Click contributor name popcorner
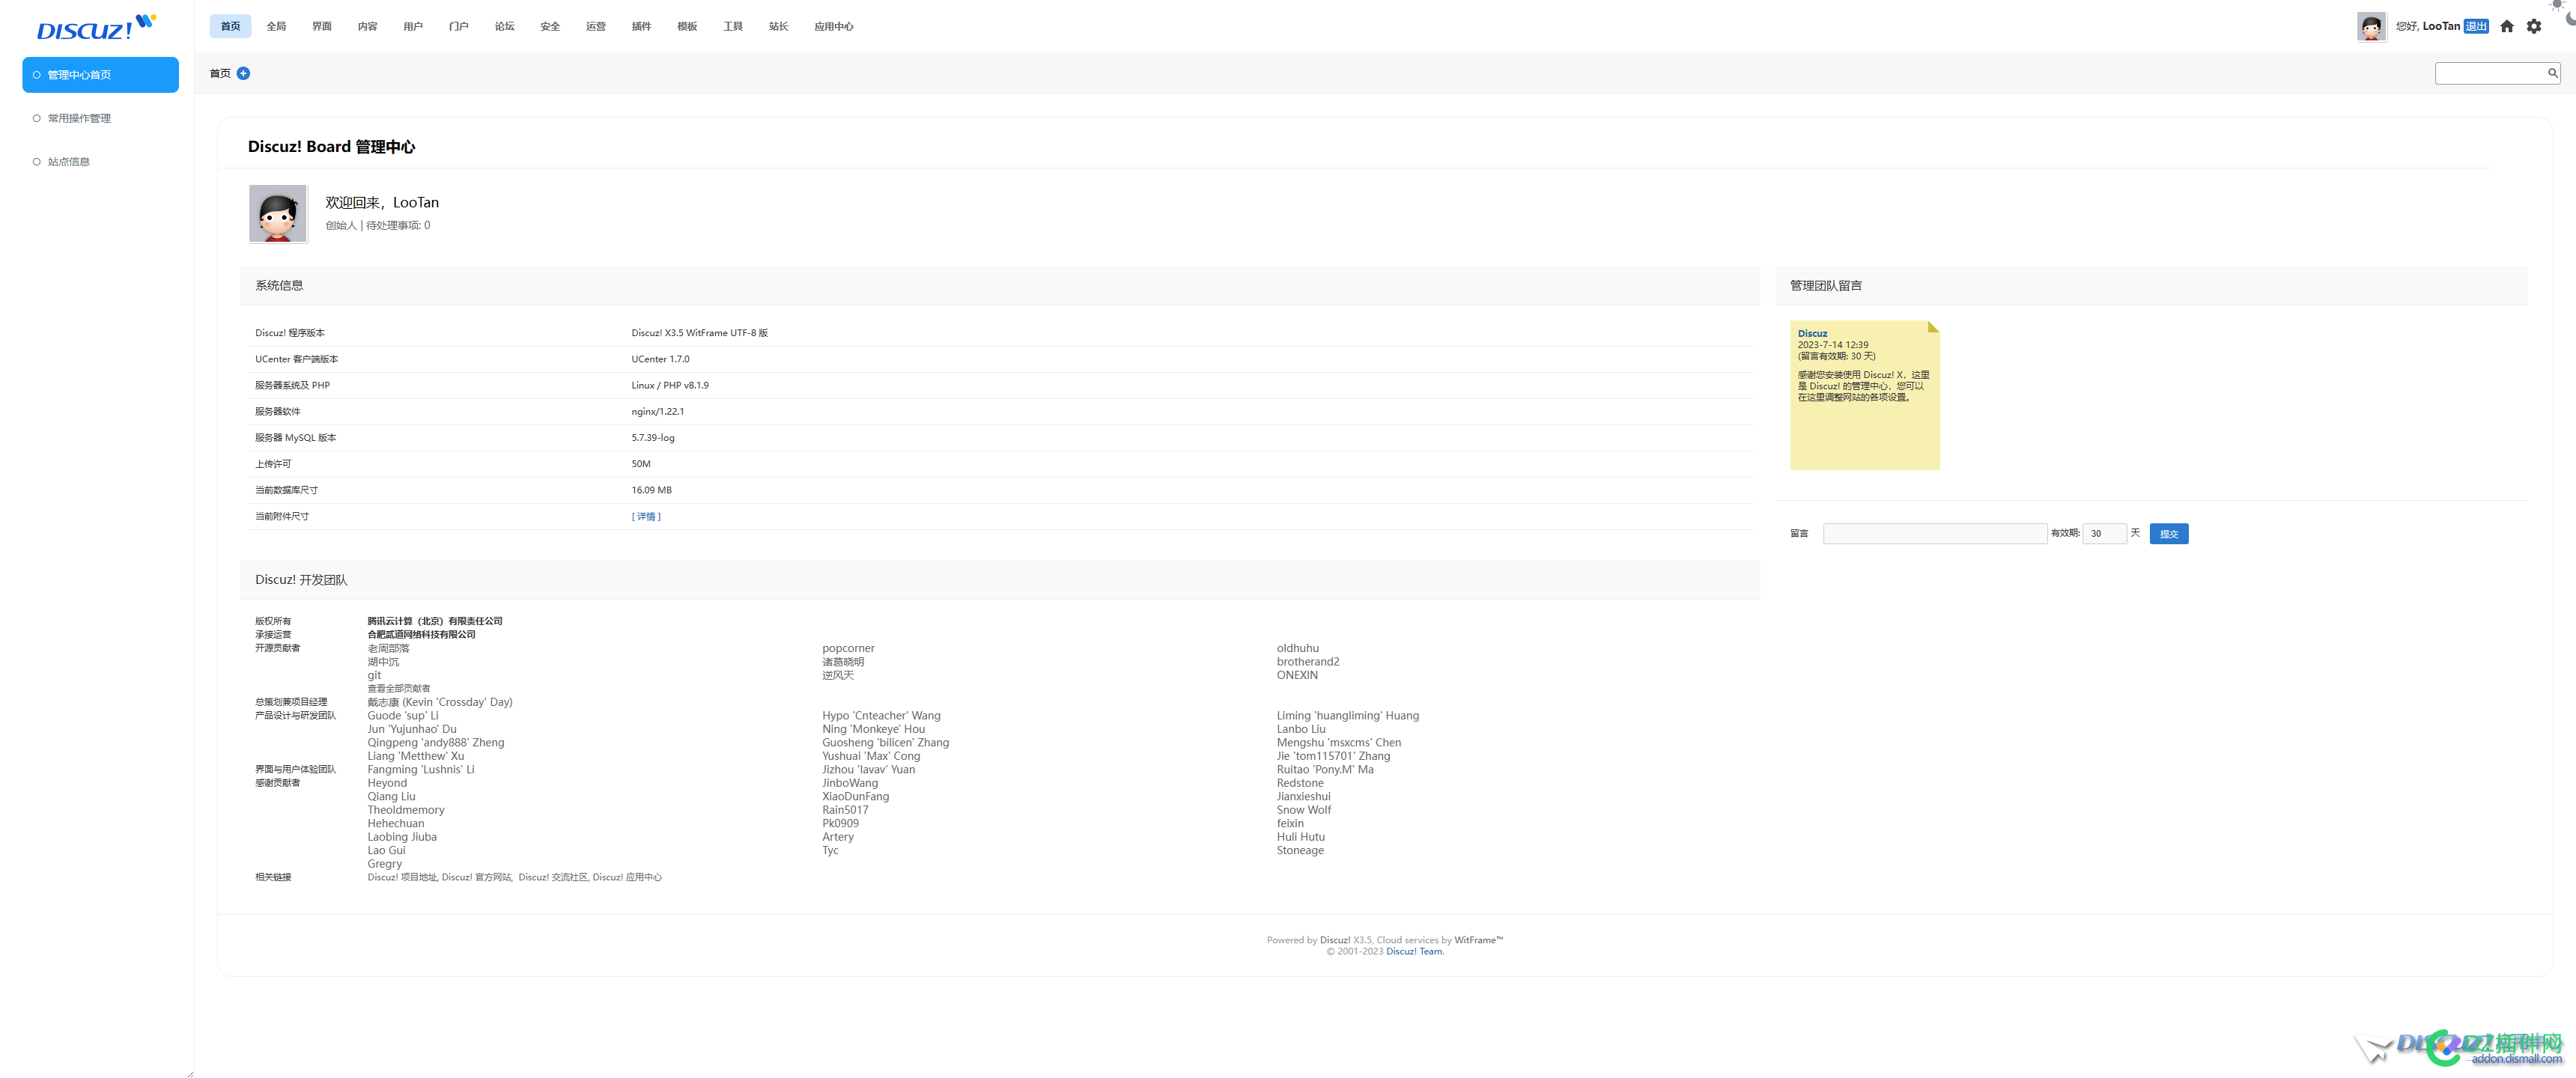 tap(848, 648)
